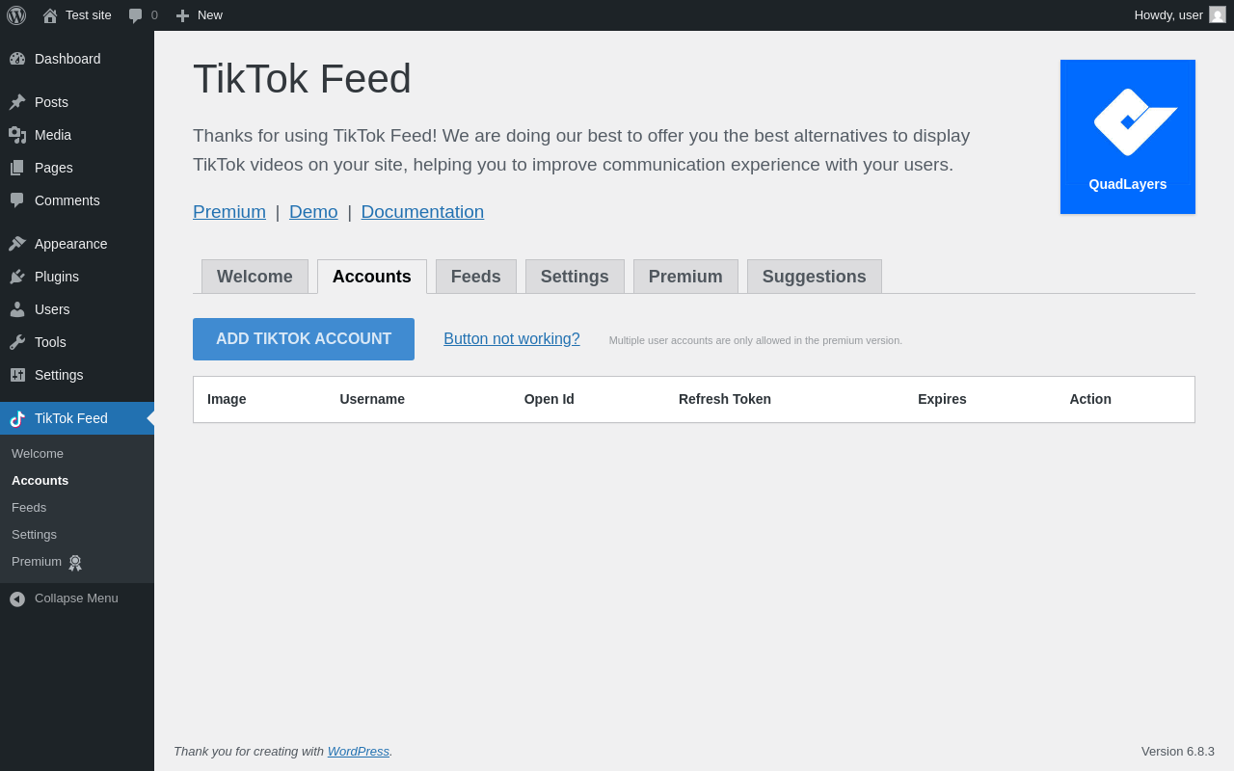Click the QuadLayers logo banner
The width and height of the screenshot is (1234, 771).
[x=1128, y=137]
